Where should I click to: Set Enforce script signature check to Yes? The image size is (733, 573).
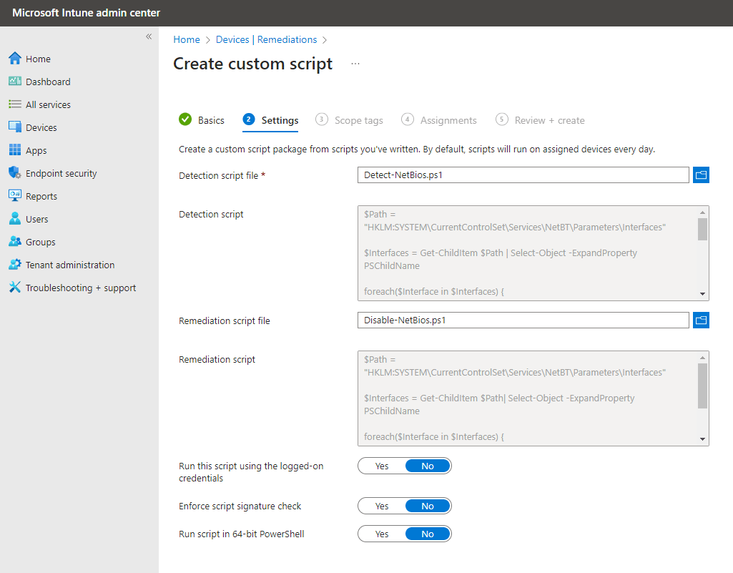click(382, 506)
